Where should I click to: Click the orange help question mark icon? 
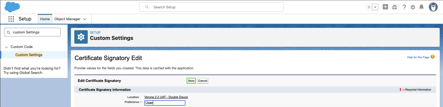click(433, 57)
